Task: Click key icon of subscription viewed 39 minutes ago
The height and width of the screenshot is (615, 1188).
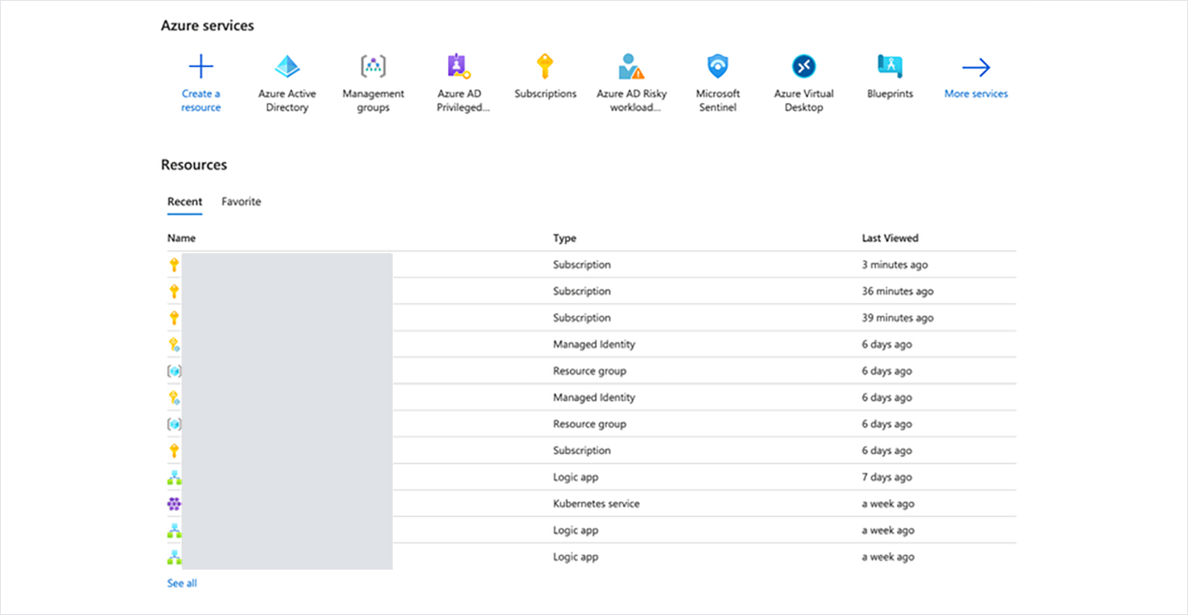Action: click(x=174, y=317)
